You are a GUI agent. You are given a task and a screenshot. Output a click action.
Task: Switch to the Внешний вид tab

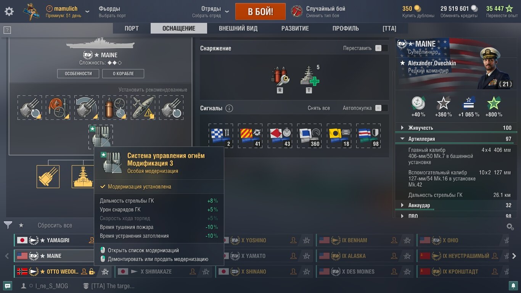coord(238,28)
